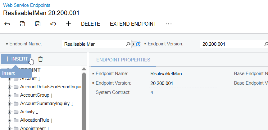Click the save disk icon
Viewport: 268px width, 130px height.
(x=38, y=24)
